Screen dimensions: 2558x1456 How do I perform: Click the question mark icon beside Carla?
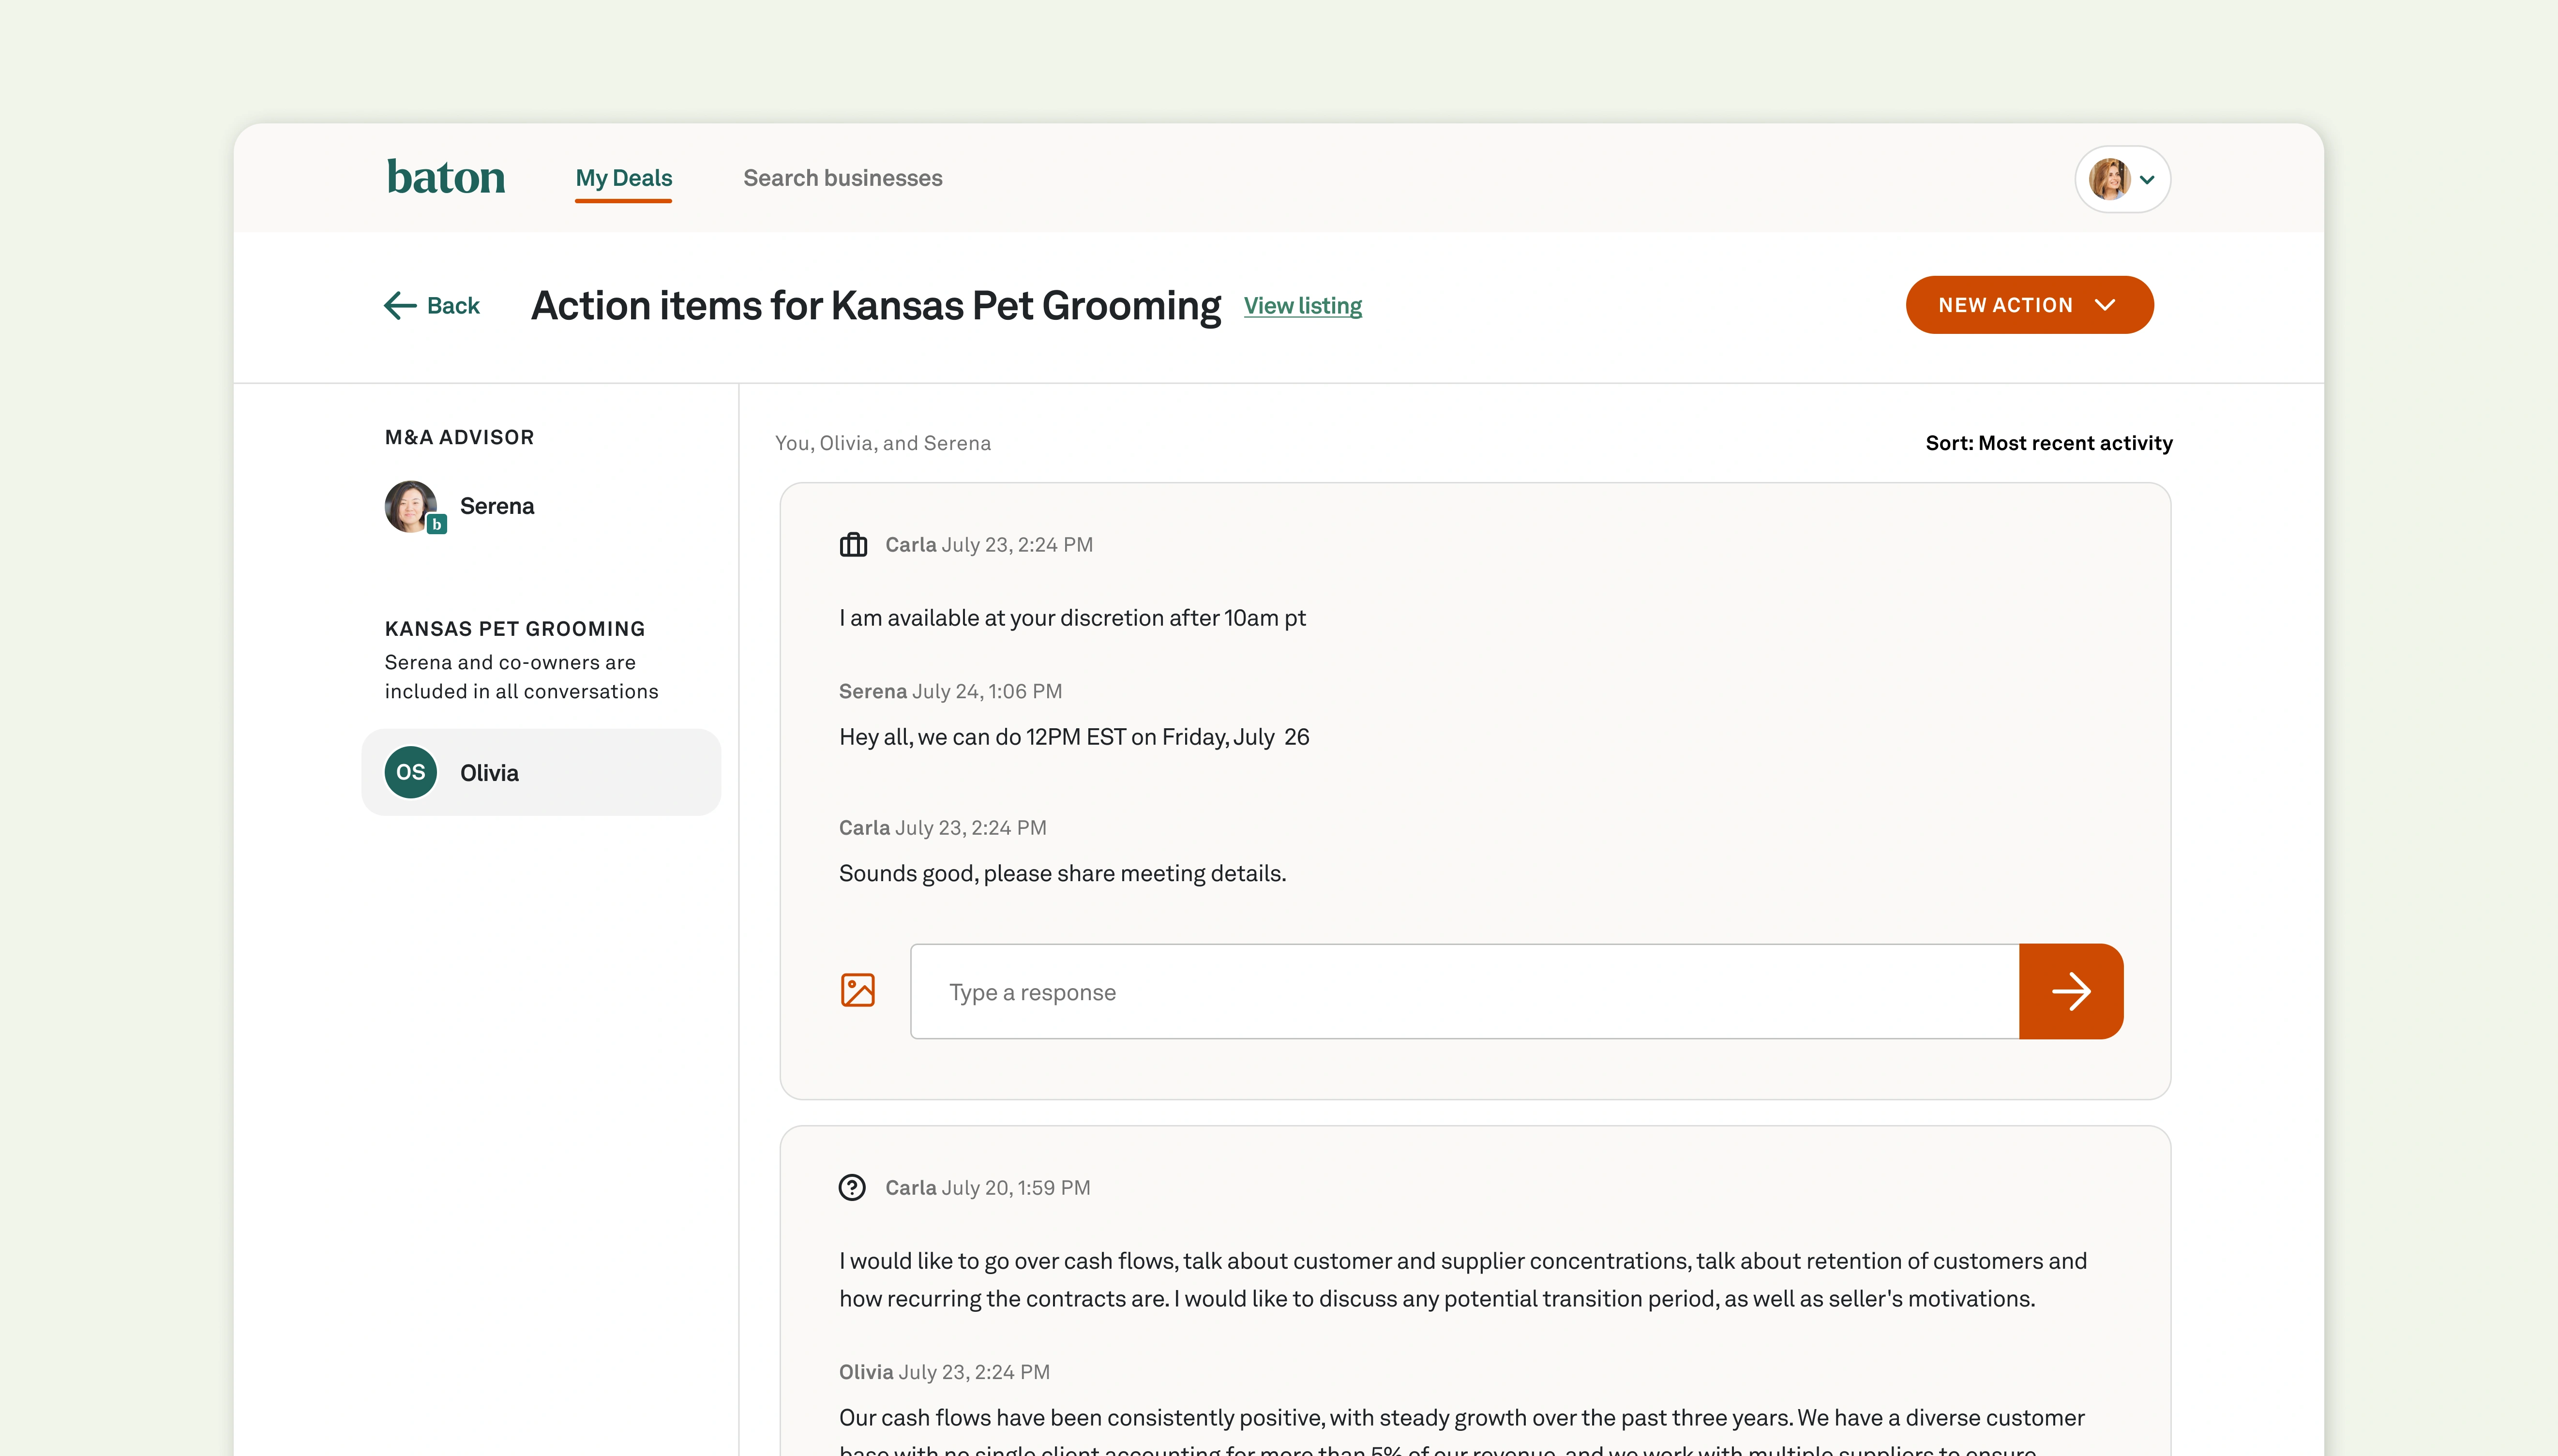852,1187
